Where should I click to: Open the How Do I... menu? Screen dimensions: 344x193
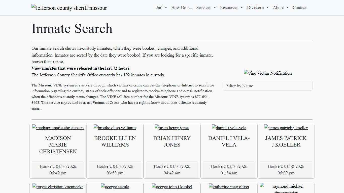point(181,8)
